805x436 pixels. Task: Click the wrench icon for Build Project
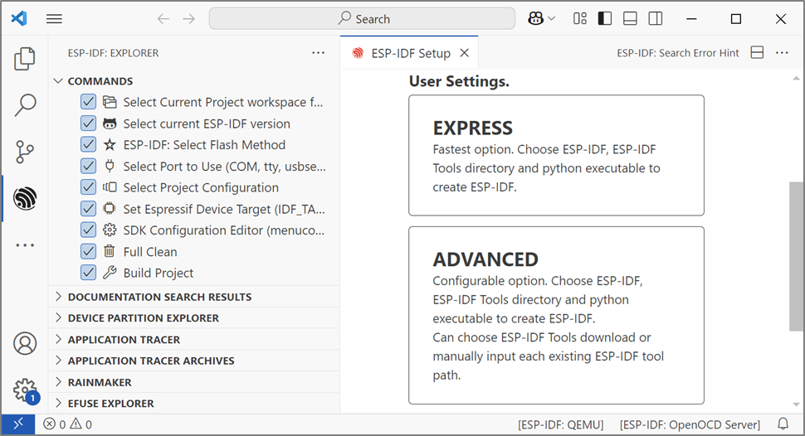click(110, 273)
